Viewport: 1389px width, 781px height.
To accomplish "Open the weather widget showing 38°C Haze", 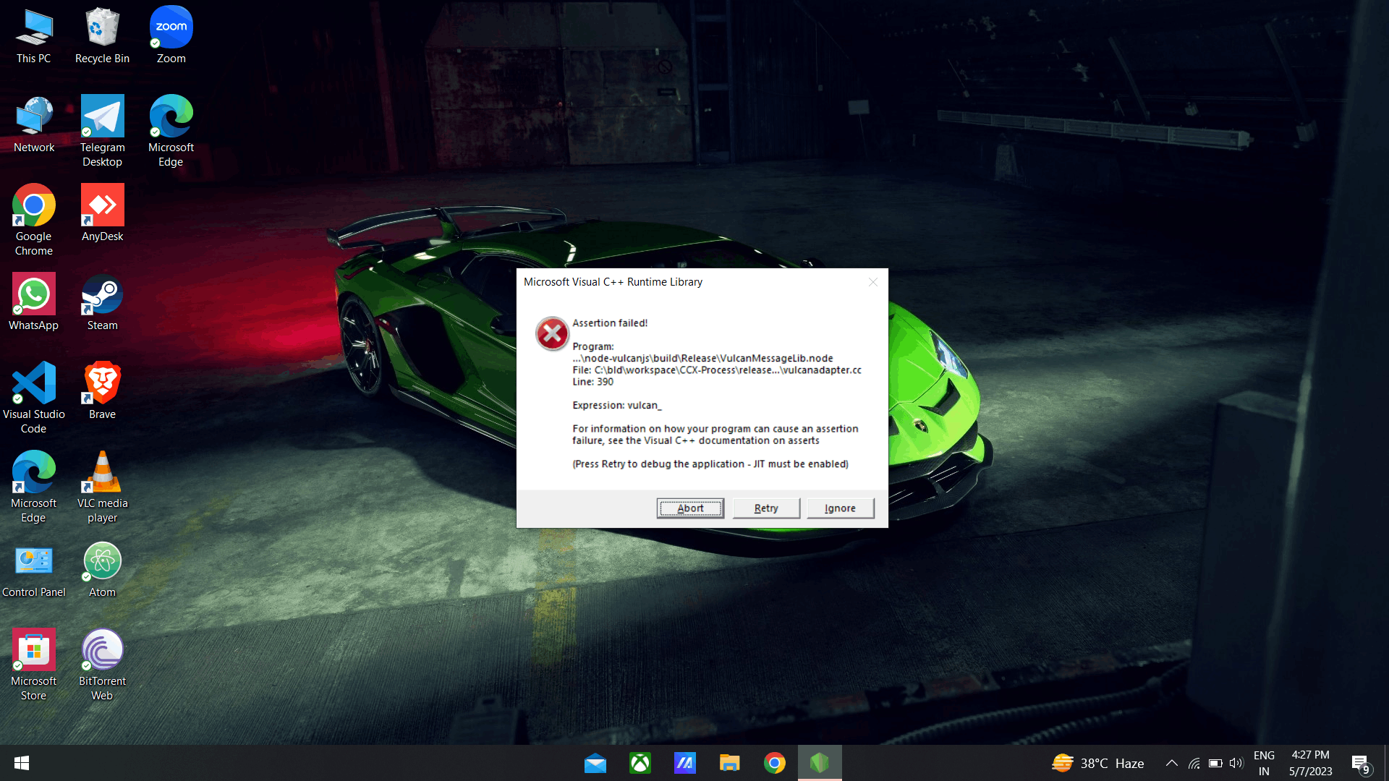I will pyautogui.click(x=1097, y=763).
